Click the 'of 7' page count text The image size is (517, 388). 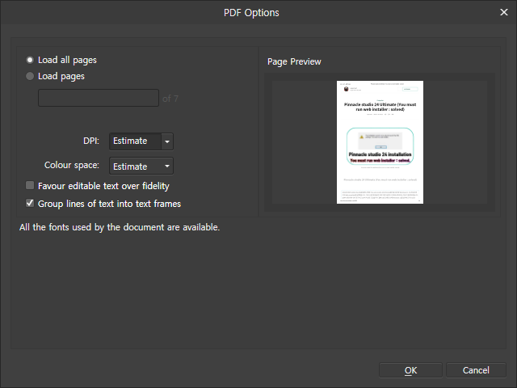tap(170, 99)
